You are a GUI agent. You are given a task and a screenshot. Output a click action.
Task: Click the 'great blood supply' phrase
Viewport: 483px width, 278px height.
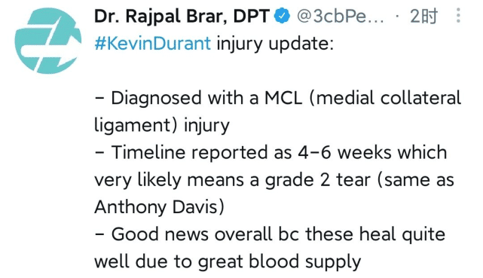[279, 261]
